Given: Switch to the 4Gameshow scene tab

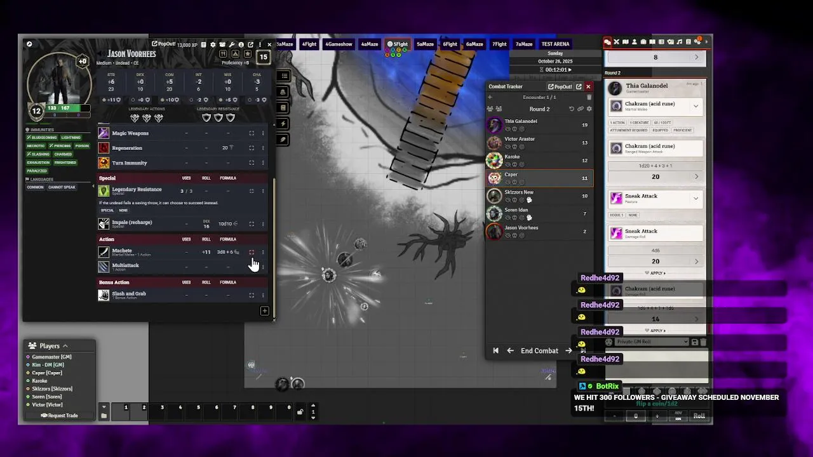Looking at the screenshot, I should click(x=339, y=44).
